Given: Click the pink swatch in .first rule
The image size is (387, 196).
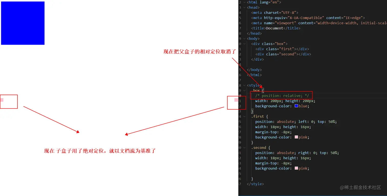Looking at the screenshot, I should [296, 137].
